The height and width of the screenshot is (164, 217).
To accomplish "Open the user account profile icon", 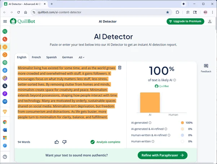I will [x=210, y=21].
